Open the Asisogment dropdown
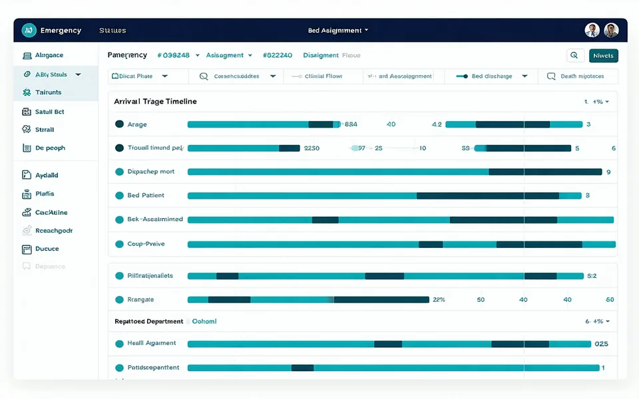This screenshot has width=639, height=399. click(x=229, y=55)
